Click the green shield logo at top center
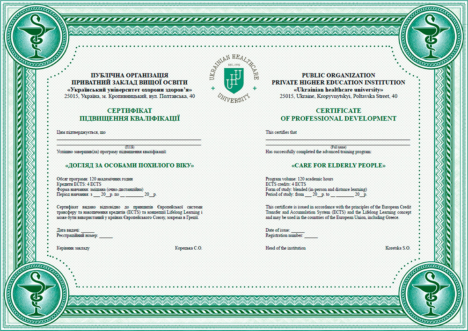Screen dimensions: 468x331 234,77
